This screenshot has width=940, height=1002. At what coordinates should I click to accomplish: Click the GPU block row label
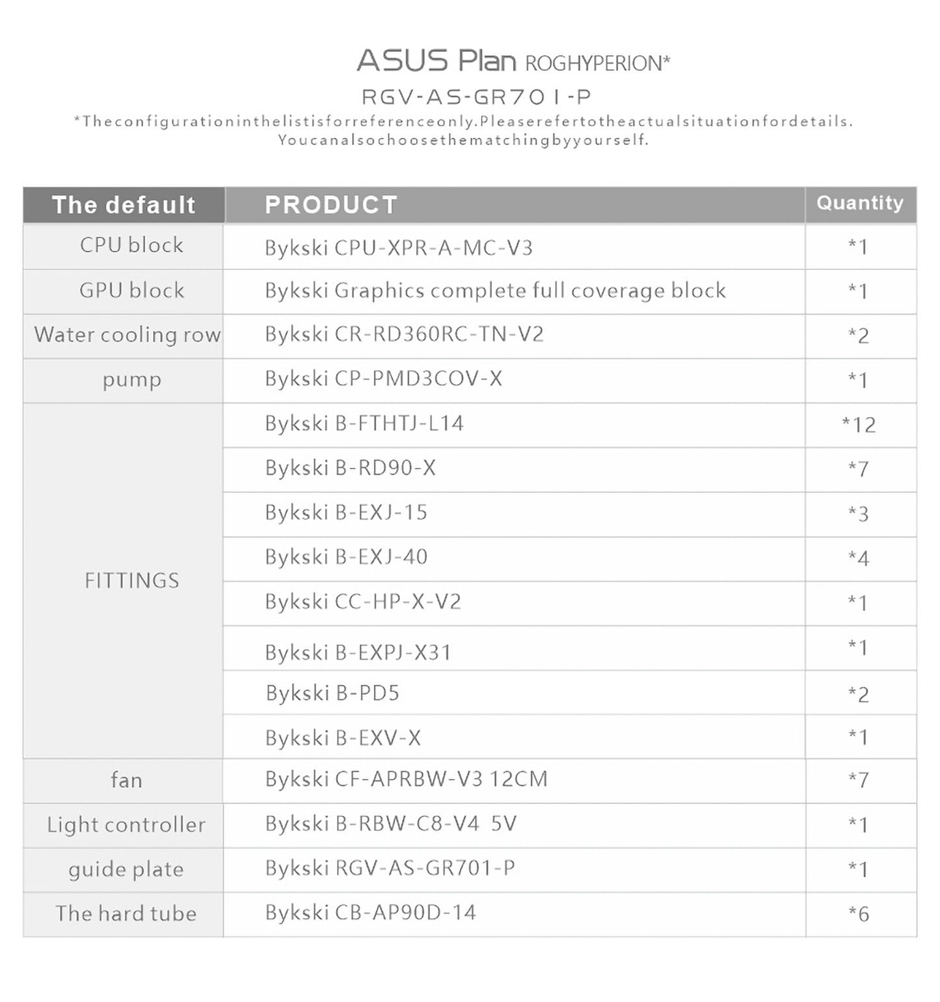(x=131, y=290)
